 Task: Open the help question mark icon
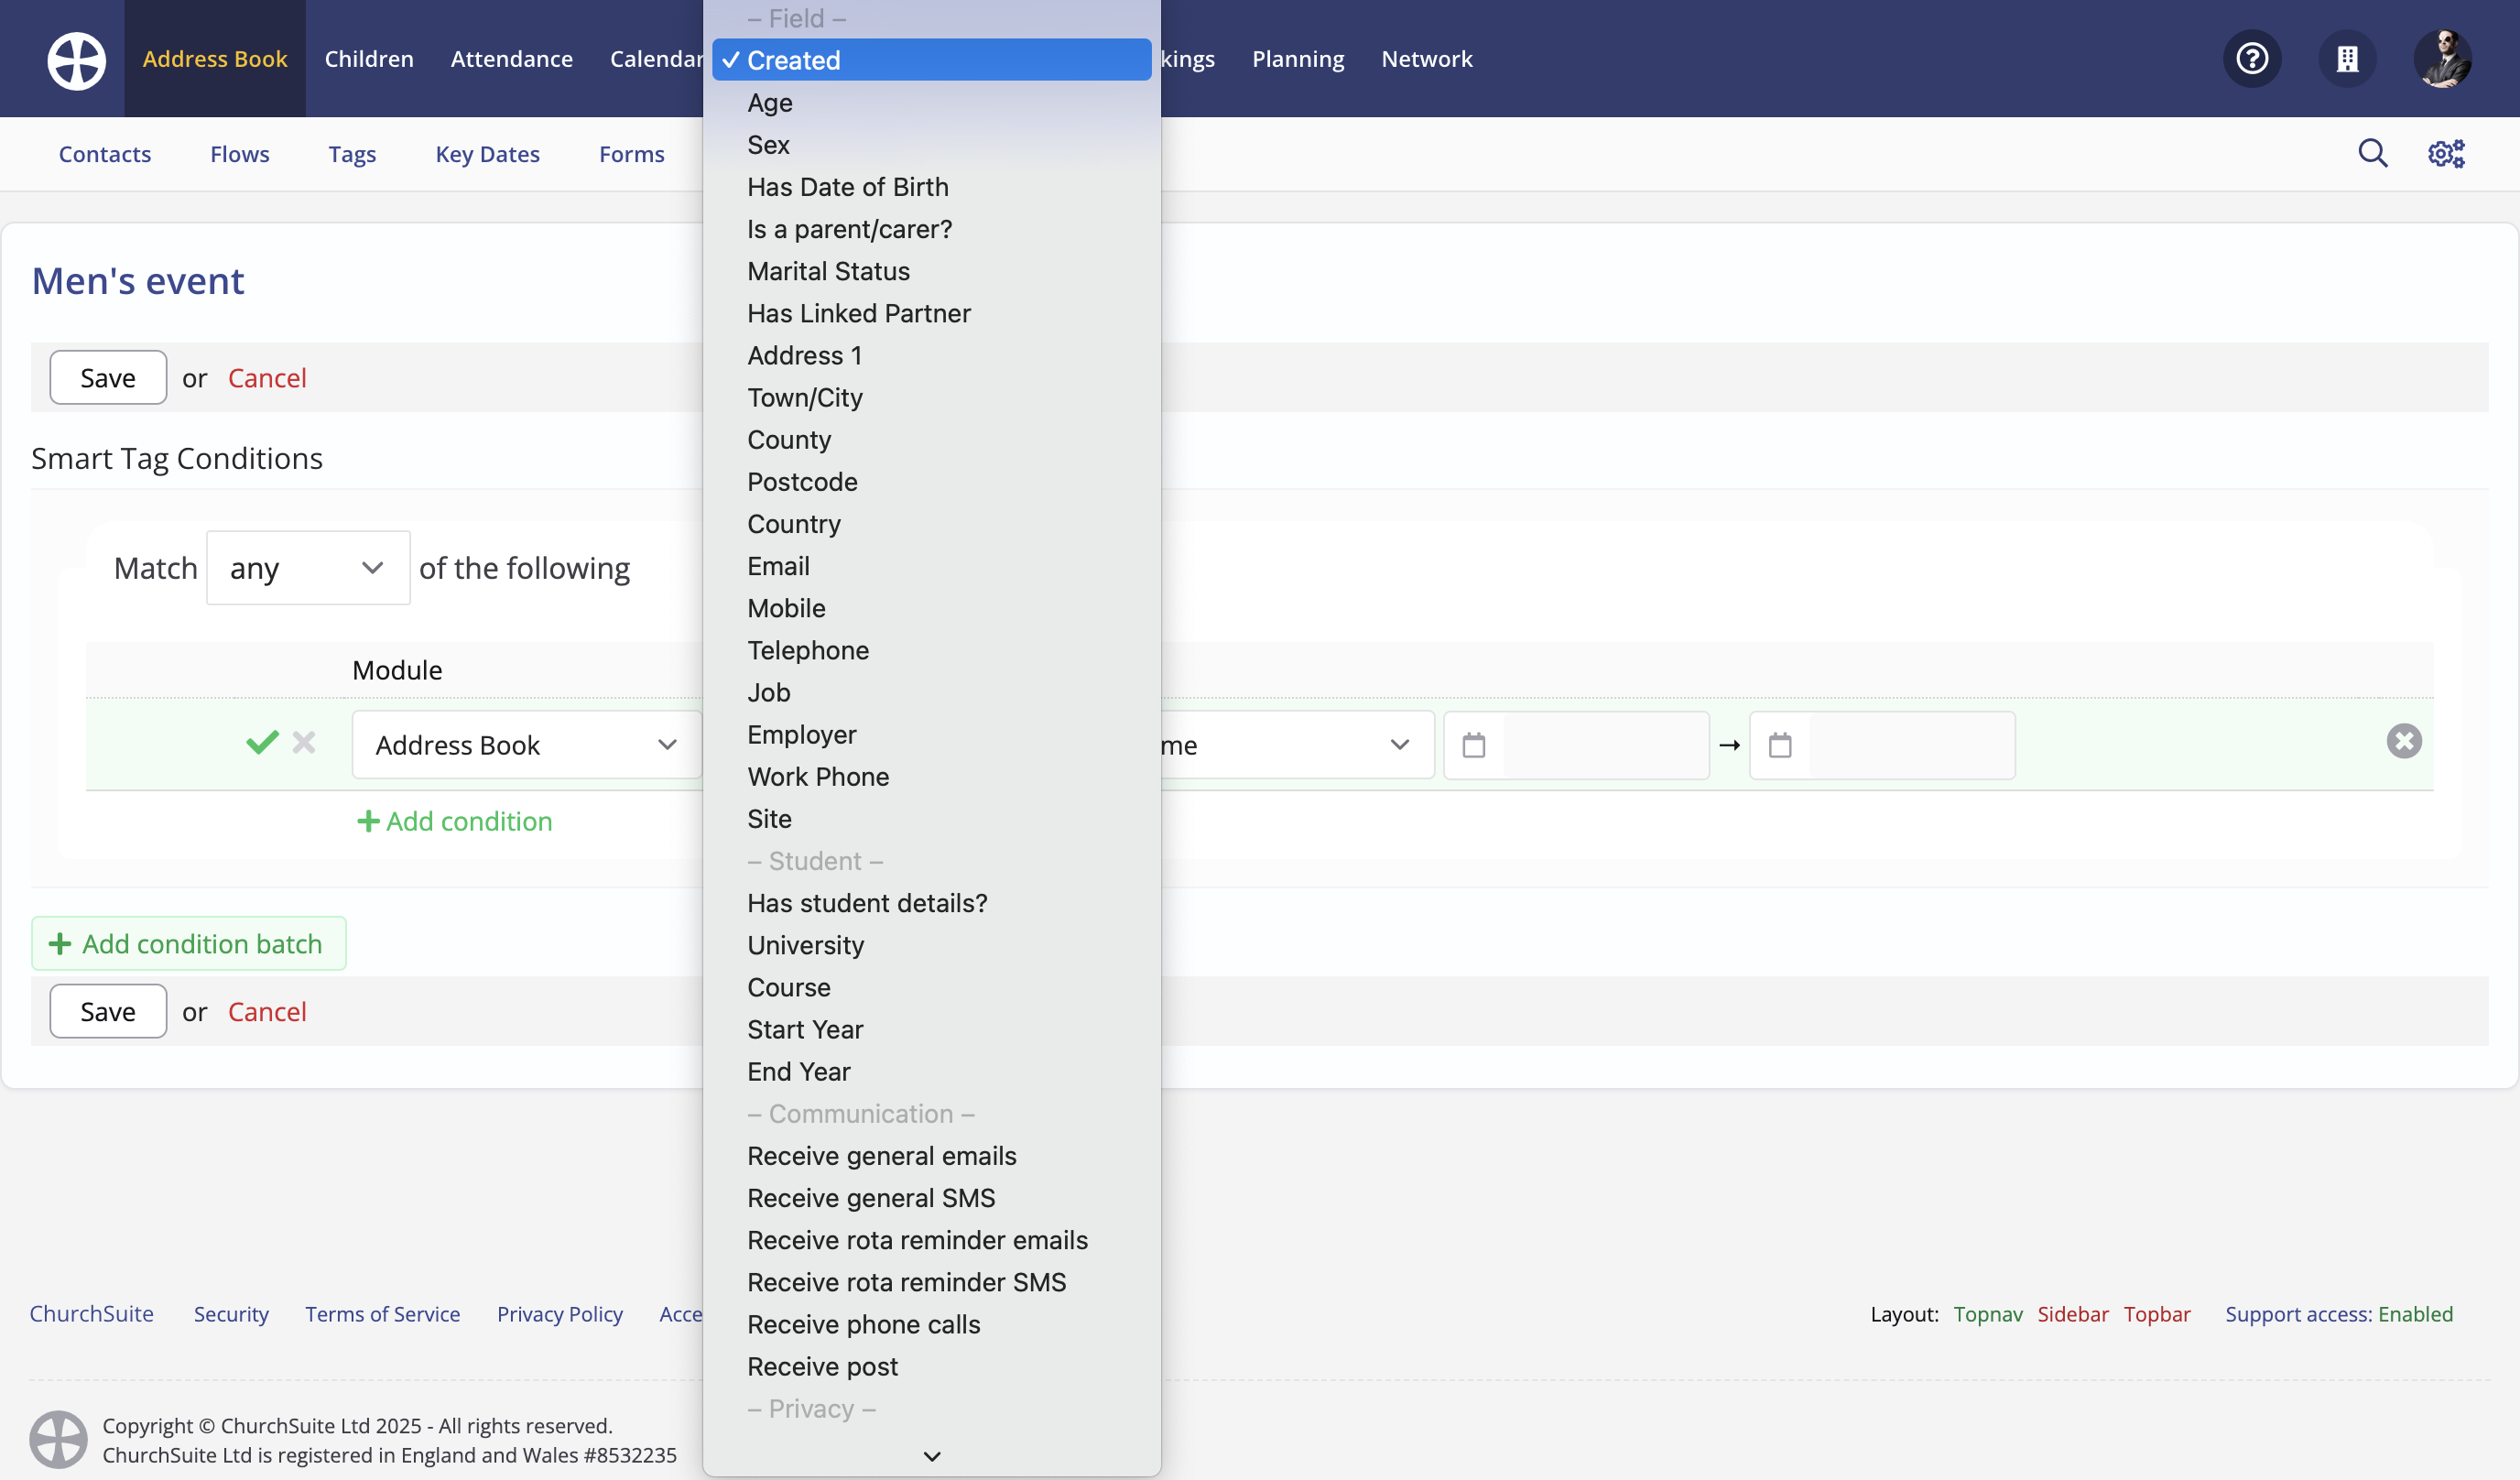(x=2252, y=59)
